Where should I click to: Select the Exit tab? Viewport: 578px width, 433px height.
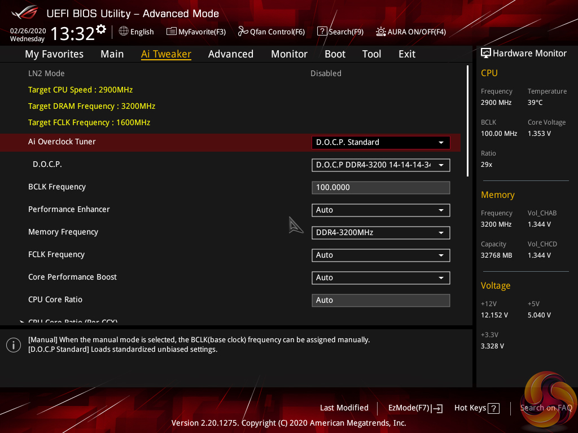[407, 54]
